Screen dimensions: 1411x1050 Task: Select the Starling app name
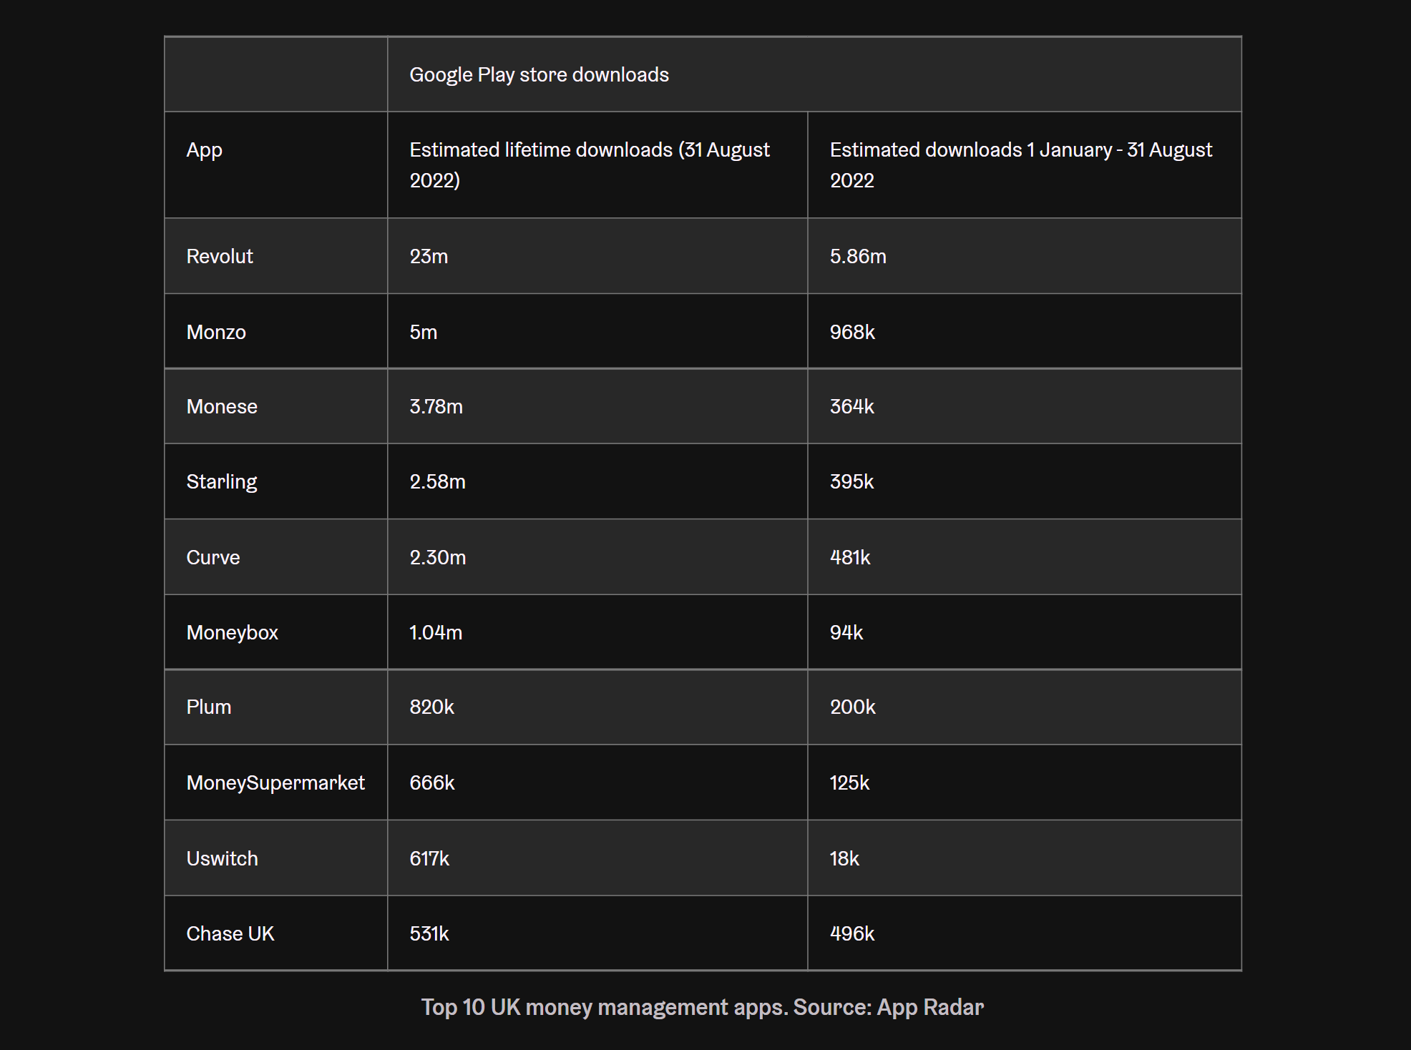222,481
